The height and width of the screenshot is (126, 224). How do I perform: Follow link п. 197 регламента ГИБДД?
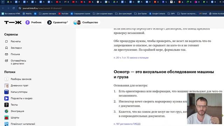click(x=127, y=124)
